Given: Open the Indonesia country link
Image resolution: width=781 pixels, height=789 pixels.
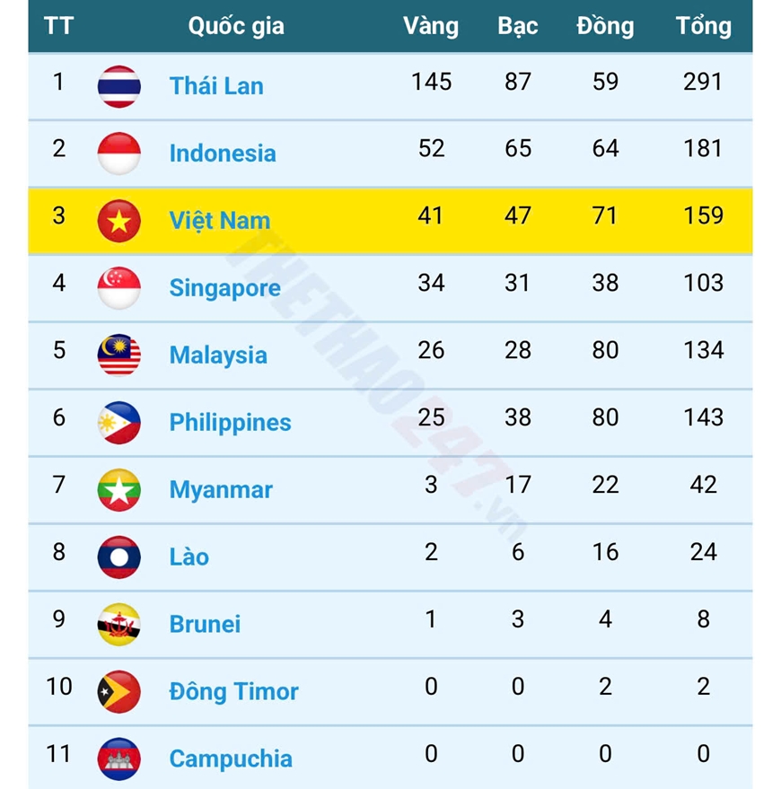Looking at the screenshot, I should coord(223,153).
